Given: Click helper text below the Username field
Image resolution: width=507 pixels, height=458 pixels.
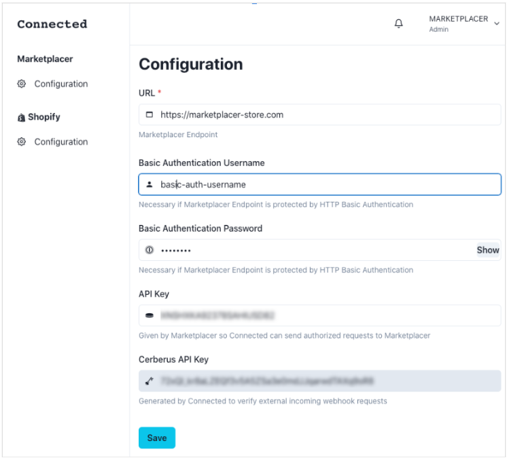Looking at the screenshot, I should coord(276,205).
